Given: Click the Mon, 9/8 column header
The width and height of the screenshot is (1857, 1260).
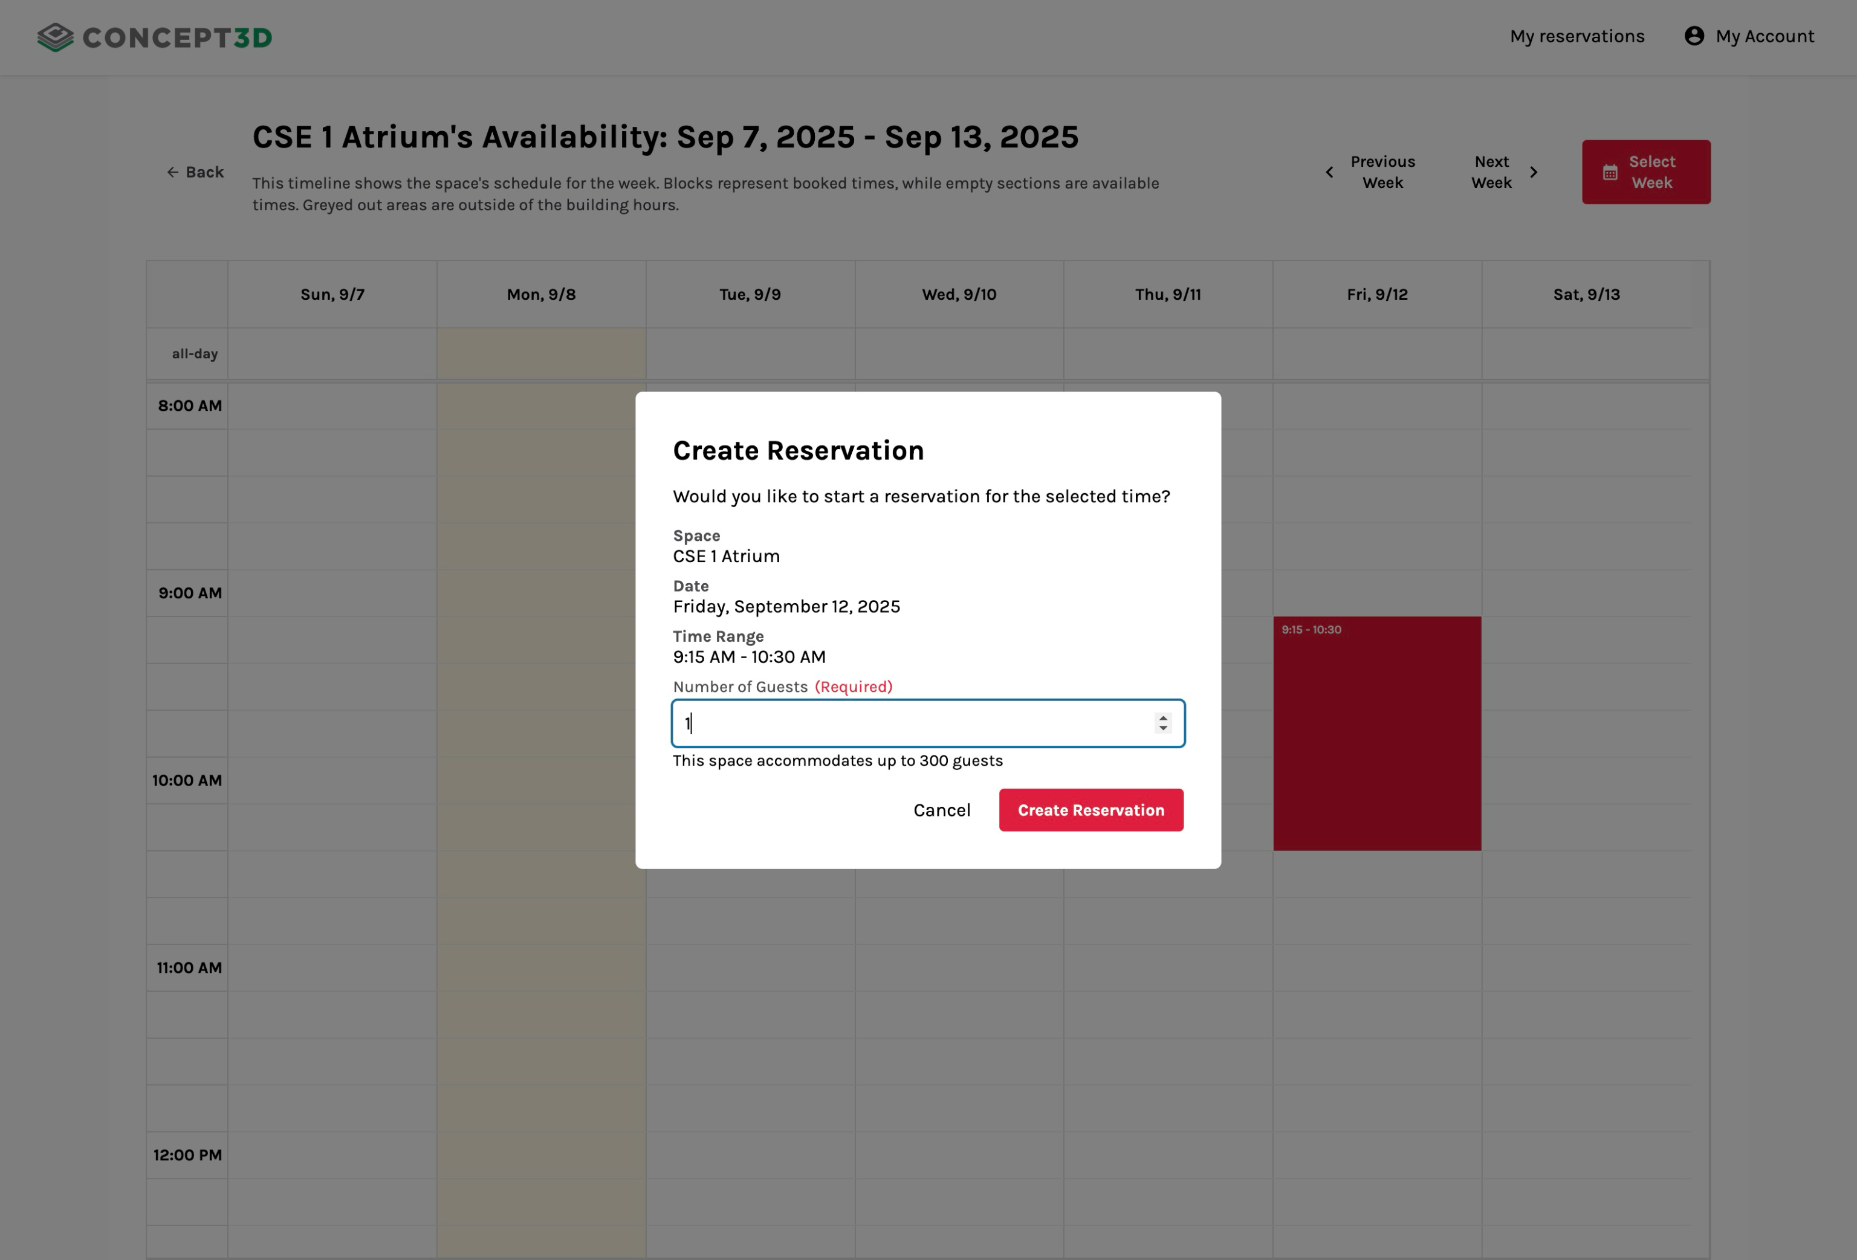Looking at the screenshot, I should (541, 295).
